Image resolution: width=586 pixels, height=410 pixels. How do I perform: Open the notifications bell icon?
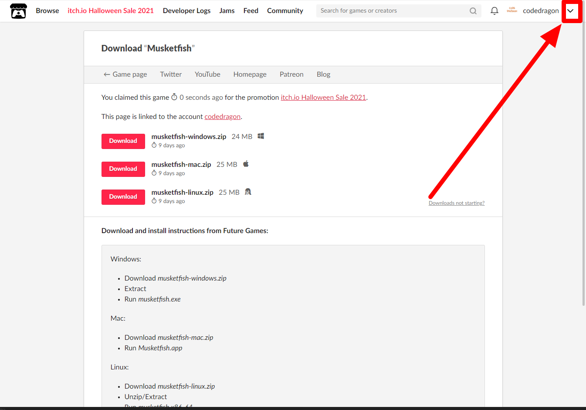[x=494, y=10]
